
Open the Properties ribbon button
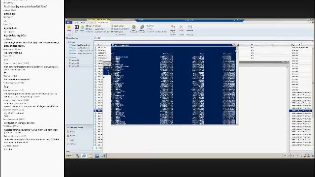tap(189, 28)
